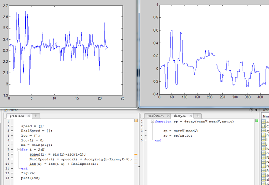
Task: Close the process.m tab
Action: 29,116
